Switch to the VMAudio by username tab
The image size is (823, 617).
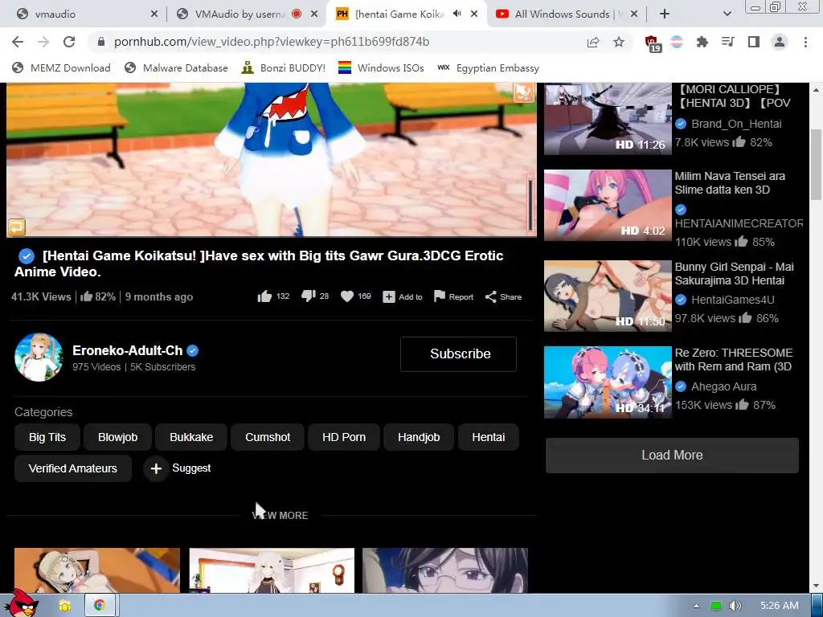(x=240, y=14)
